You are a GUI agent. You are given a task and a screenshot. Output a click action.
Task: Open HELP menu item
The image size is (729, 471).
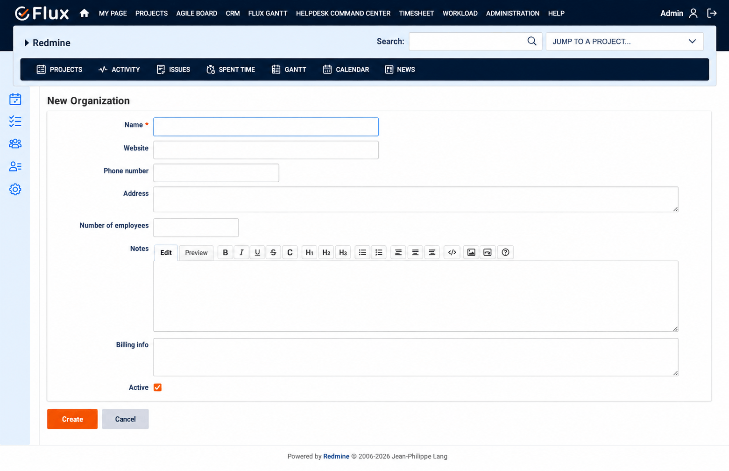[x=556, y=13]
